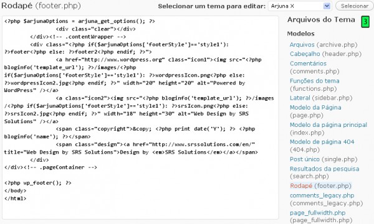This screenshot has width=374, height=224.
Task: Click the '.pageContainer' comment line in code
Action: 50,167
